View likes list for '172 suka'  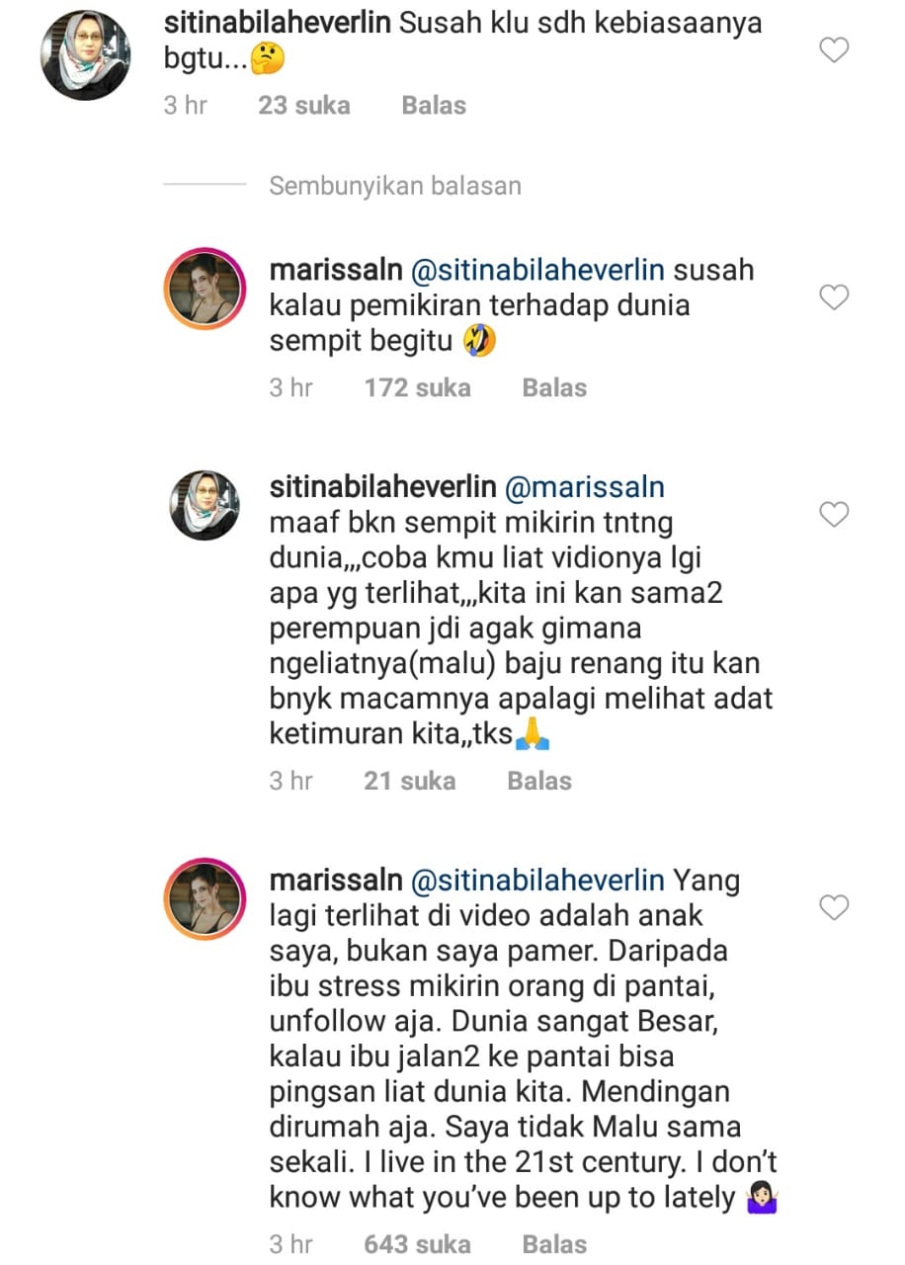point(417,387)
